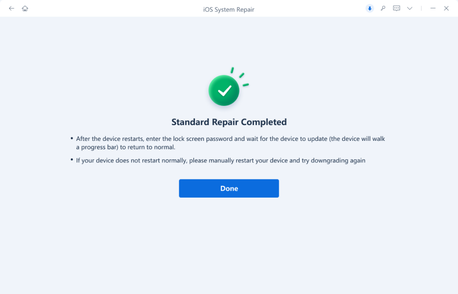Select the Standard Repair Completed heading
The width and height of the screenshot is (458, 294).
tap(229, 122)
